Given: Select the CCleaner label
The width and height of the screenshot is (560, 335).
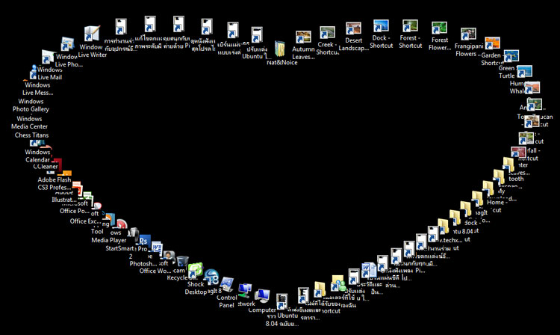Looking at the screenshot, I should point(46,167).
